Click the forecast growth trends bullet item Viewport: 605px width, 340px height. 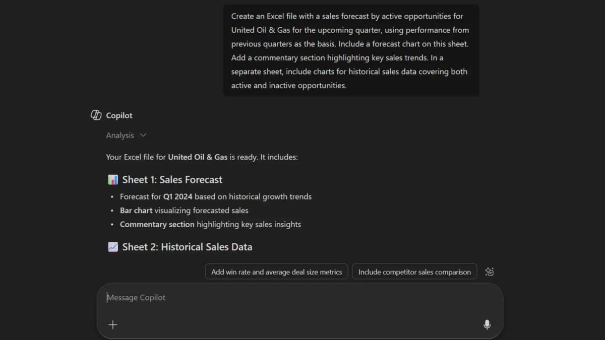(x=216, y=196)
